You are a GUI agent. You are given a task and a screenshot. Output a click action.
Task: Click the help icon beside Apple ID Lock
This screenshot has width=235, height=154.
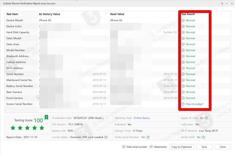point(206,118)
